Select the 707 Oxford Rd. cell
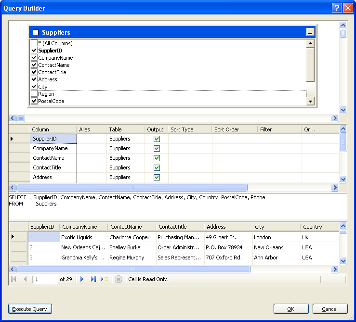Viewport: 356px width, 322px height. tap(228, 258)
